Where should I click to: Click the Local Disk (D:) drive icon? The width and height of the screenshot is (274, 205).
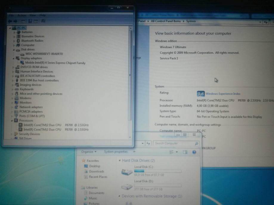click(x=127, y=187)
